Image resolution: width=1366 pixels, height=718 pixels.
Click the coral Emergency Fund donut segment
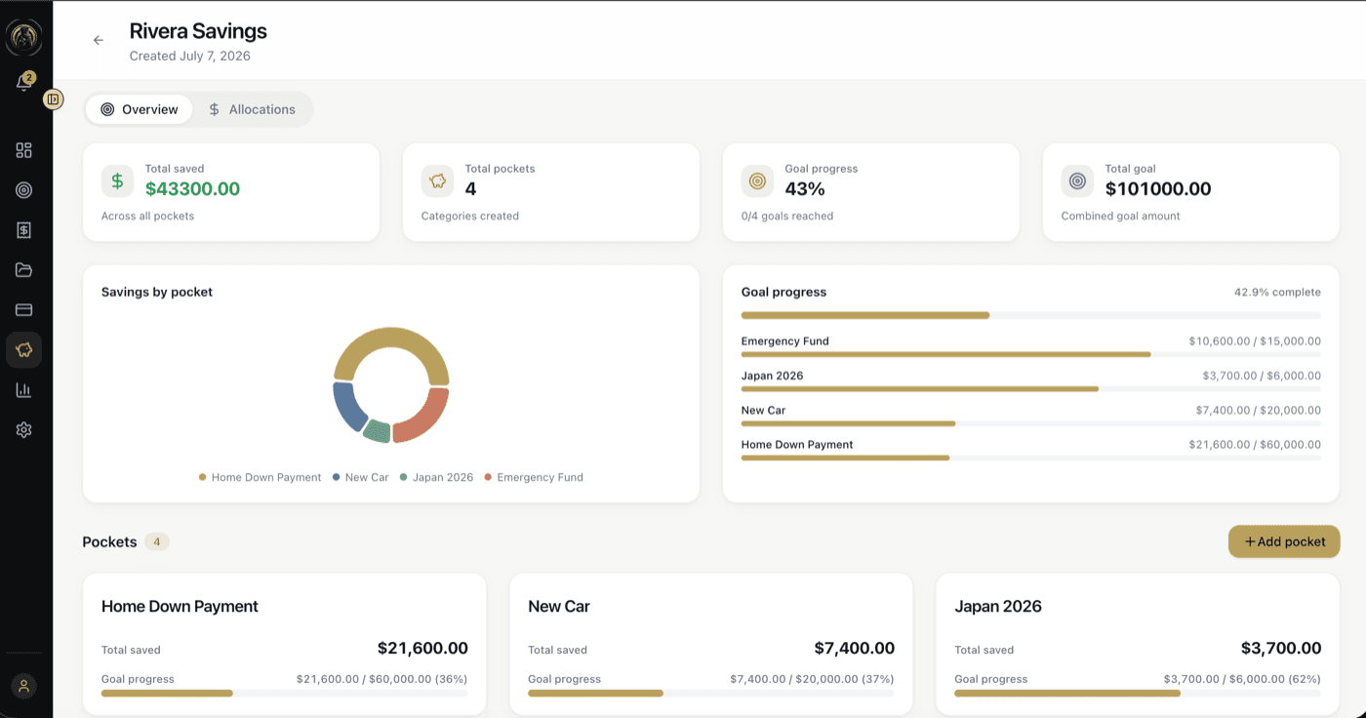(x=425, y=416)
